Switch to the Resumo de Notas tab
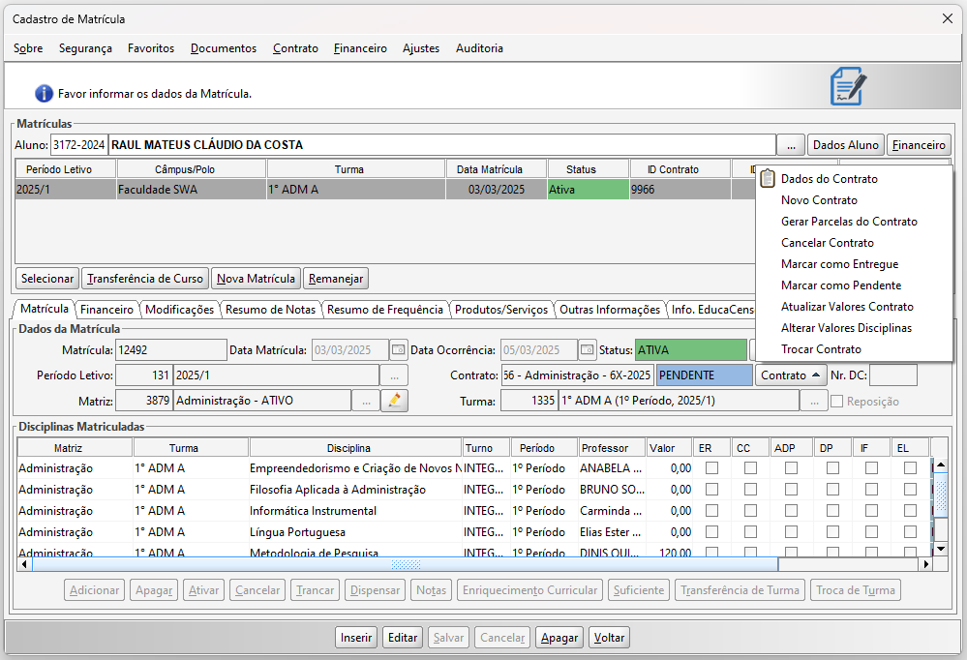 tap(270, 310)
